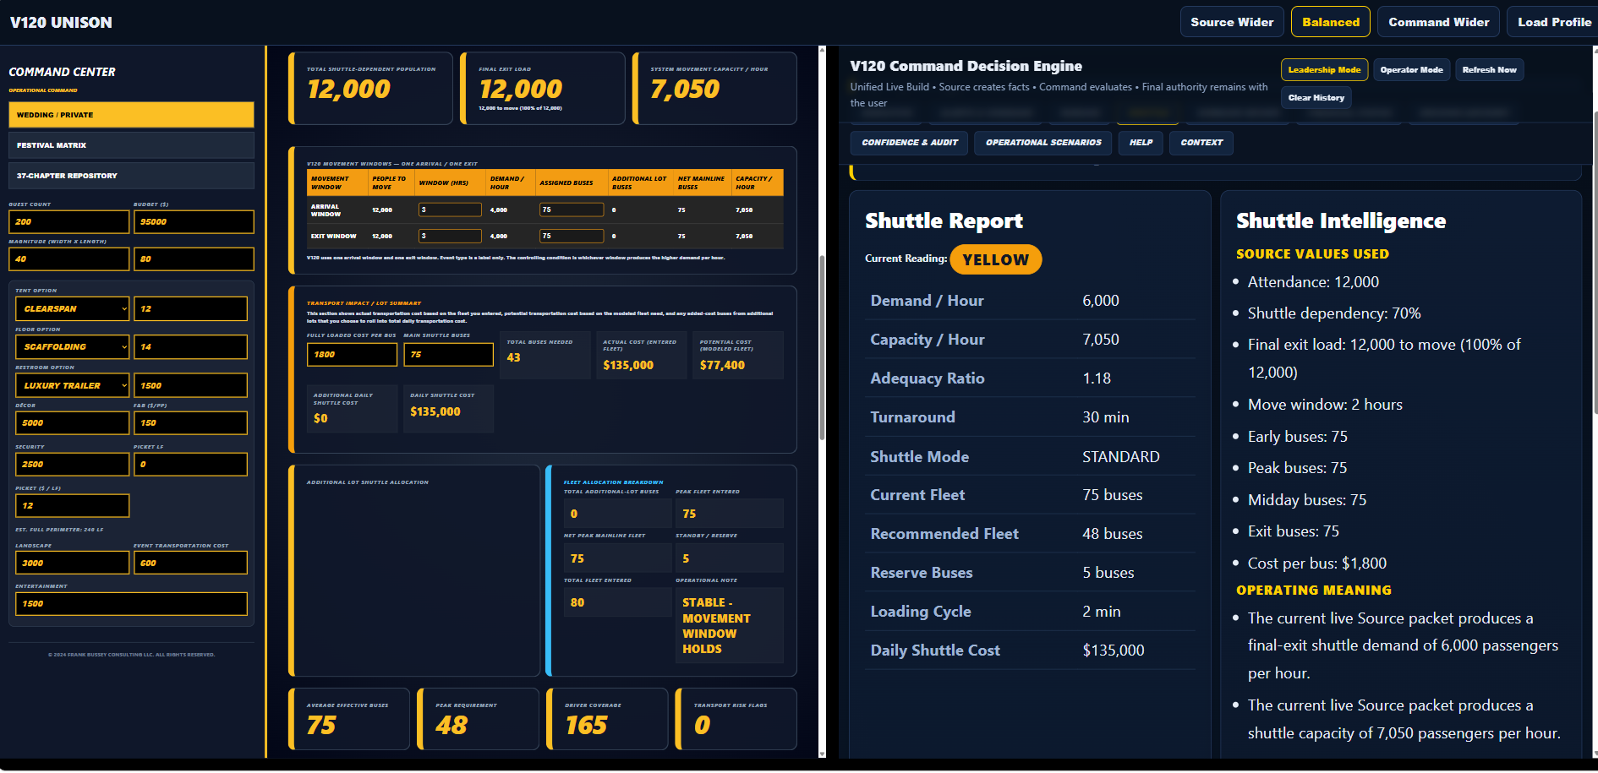Click the Guest Count input field
Image resolution: width=1598 pixels, height=773 pixels.
point(68,222)
